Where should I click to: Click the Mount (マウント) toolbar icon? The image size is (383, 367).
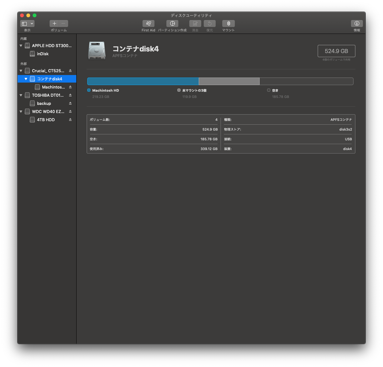[229, 24]
